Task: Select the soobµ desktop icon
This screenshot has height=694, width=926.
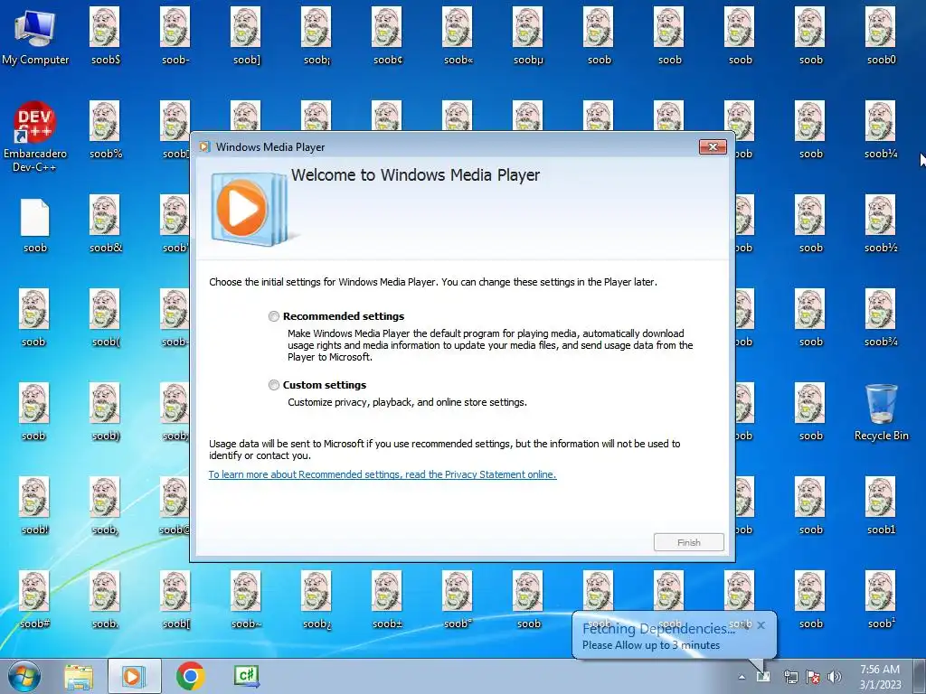Action: coord(528,35)
